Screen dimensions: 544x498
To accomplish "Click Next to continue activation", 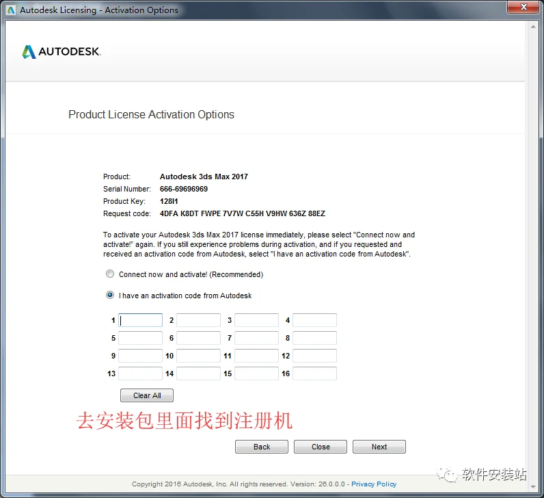I will click(x=379, y=447).
